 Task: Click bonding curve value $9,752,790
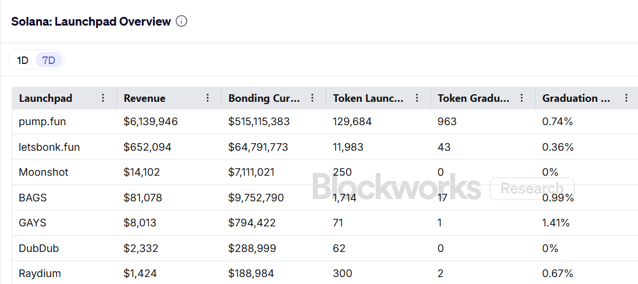[256, 198]
